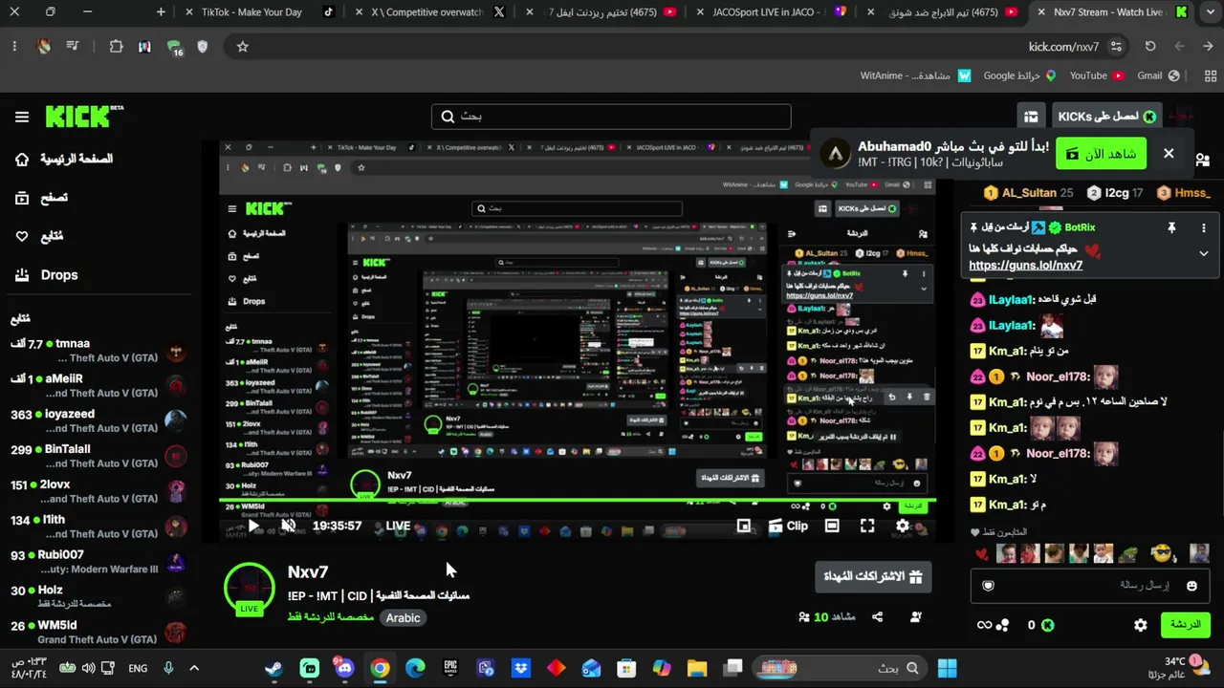Reload the kick.com page

coord(1150,46)
